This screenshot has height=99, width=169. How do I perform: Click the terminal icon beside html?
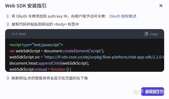point(15,34)
